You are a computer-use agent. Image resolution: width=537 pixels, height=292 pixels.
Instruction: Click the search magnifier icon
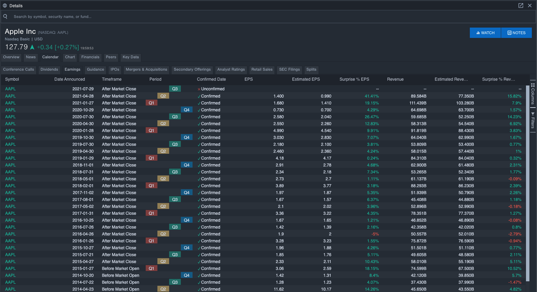pos(5,16)
